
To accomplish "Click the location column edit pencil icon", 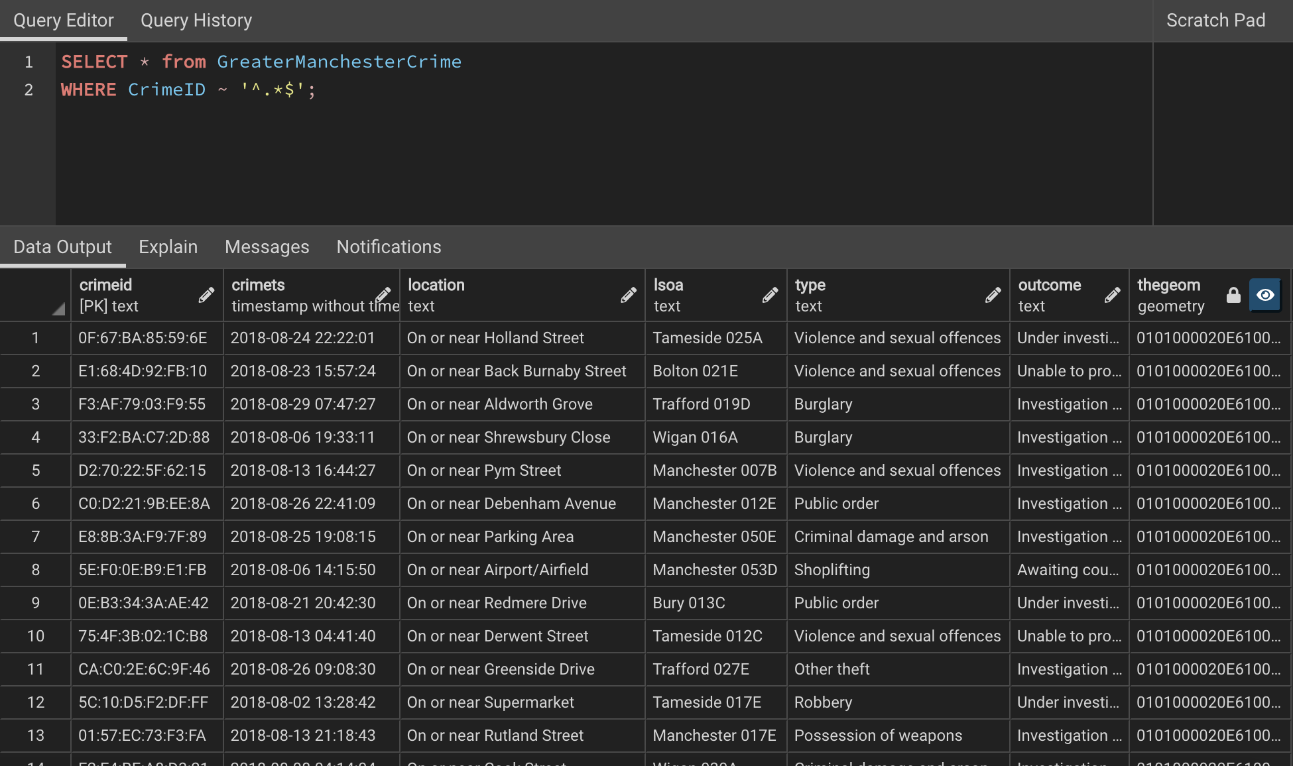I will click(629, 295).
